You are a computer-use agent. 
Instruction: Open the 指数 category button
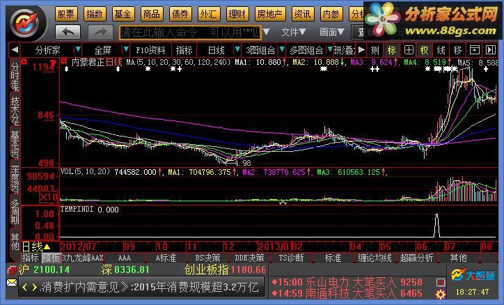[x=95, y=14]
